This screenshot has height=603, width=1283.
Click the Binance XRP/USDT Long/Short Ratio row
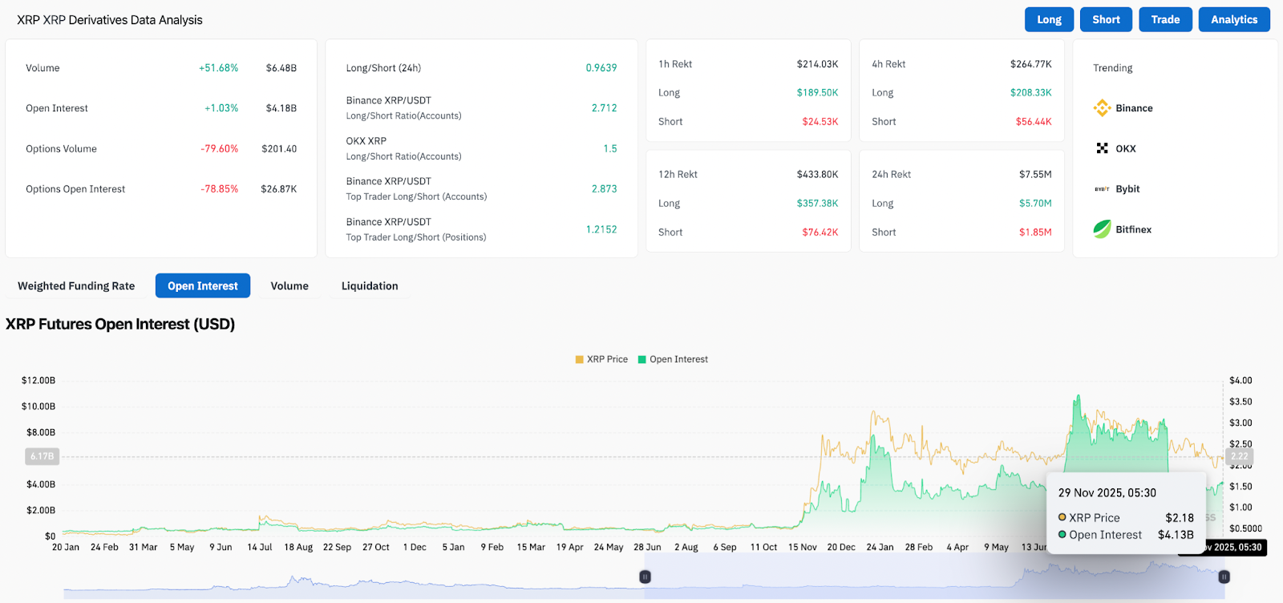[x=481, y=107]
